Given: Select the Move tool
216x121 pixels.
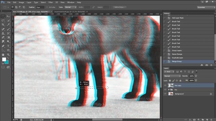Looking at the screenshot, I should pyautogui.click(x=8, y=16).
